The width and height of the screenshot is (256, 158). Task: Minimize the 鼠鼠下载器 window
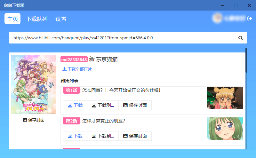tap(222, 5)
